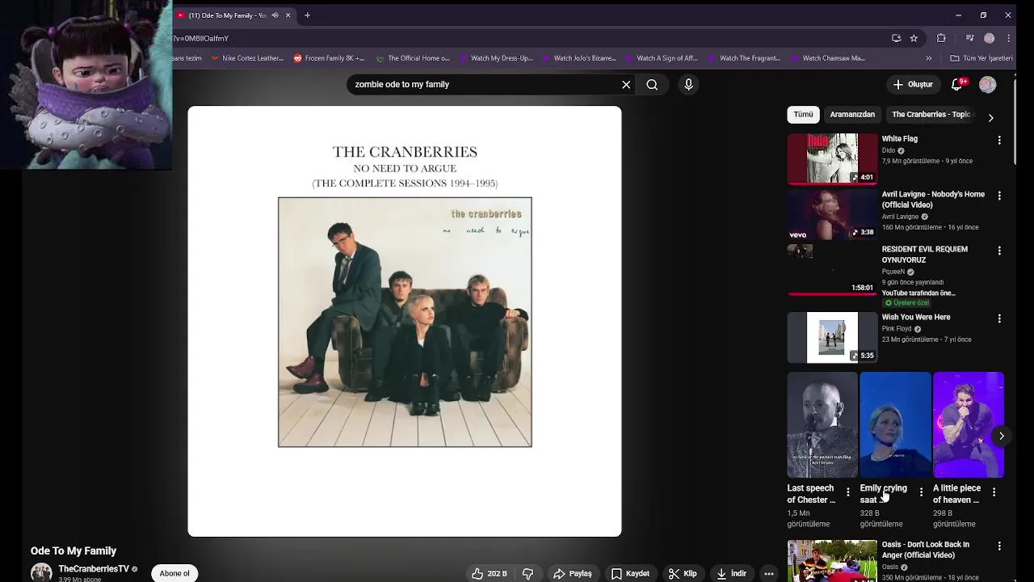This screenshot has height=582, width=1034.
Task: Open the RESIDENT EVIL REQUIEM OYNUYORUZ title
Action: (x=924, y=255)
